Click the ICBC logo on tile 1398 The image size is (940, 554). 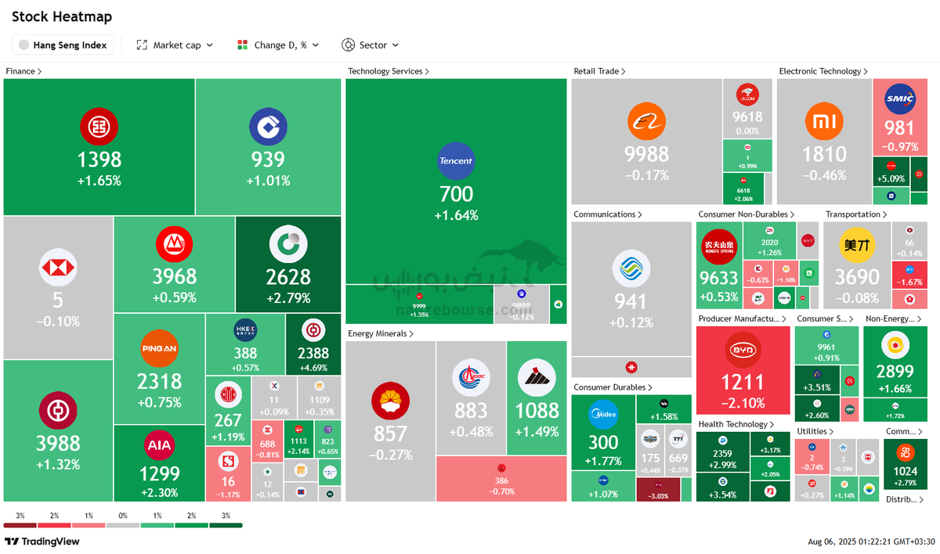99,127
